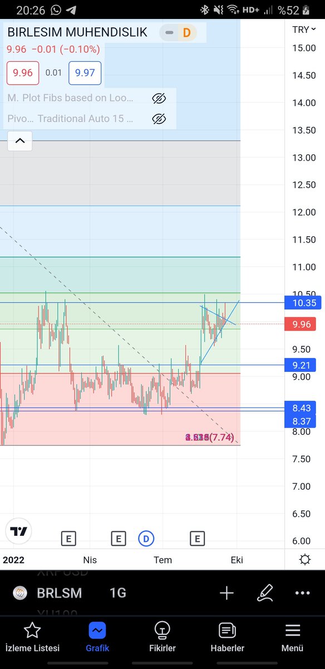Tap the BIRLESIM MUHENDISLIK title

tap(77, 32)
